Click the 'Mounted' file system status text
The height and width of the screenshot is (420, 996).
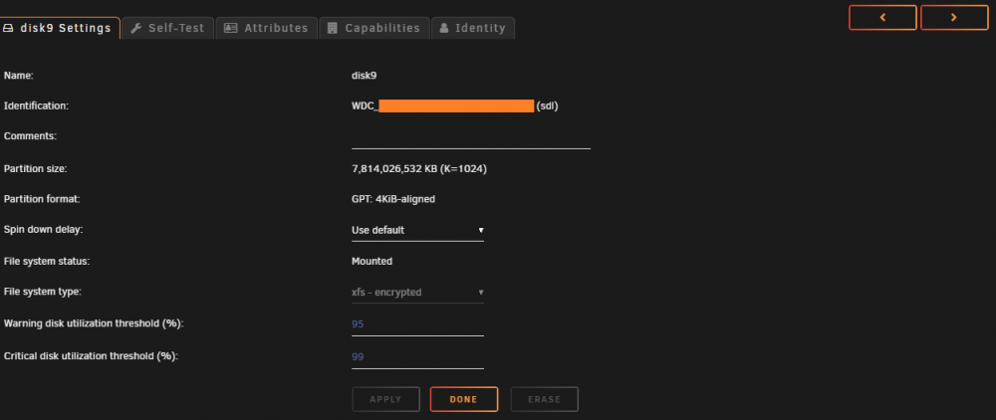tap(373, 261)
